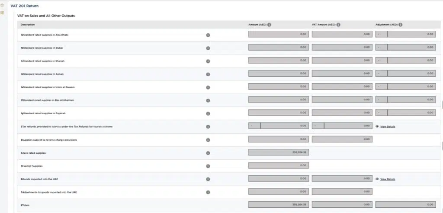The height and width of the screenshot is (213, 443).
Task: Click the Zero rated supplies amount field
Action: pos(279,152)
